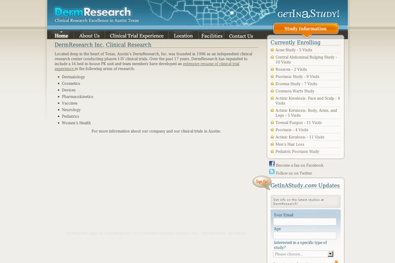
Task: Open Pediatric Psoriasis Study link
Action: click(x=298, y=151)
